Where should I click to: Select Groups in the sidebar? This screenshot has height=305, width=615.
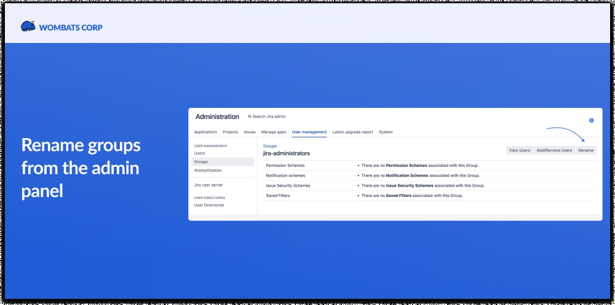point(223,161)
